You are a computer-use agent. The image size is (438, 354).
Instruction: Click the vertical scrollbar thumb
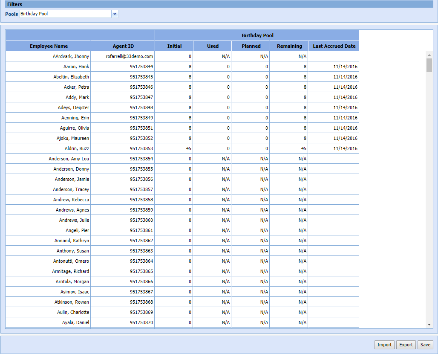(x=429, y=65)
